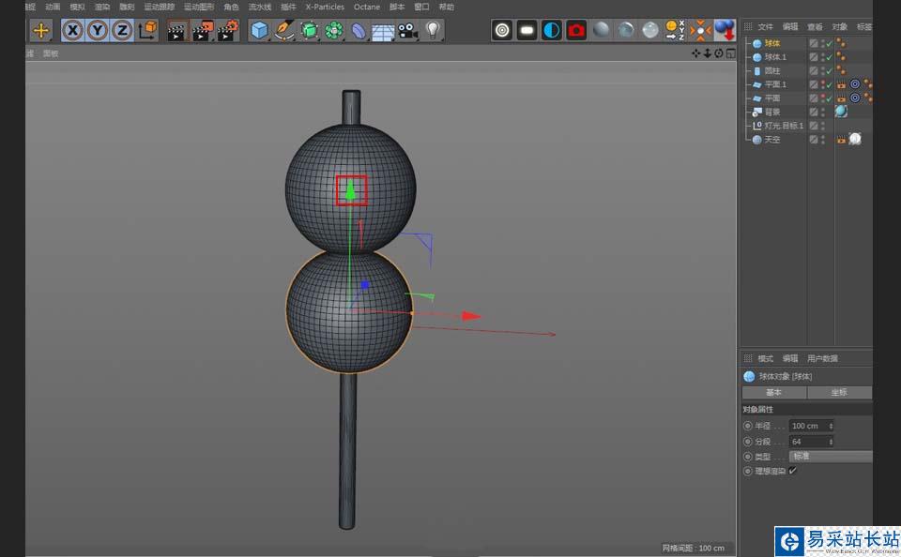The height and width of the screenshot is (557, 901).
Task: Click the viewport zoom-camera arrow icon
Action: coord(708,53)
